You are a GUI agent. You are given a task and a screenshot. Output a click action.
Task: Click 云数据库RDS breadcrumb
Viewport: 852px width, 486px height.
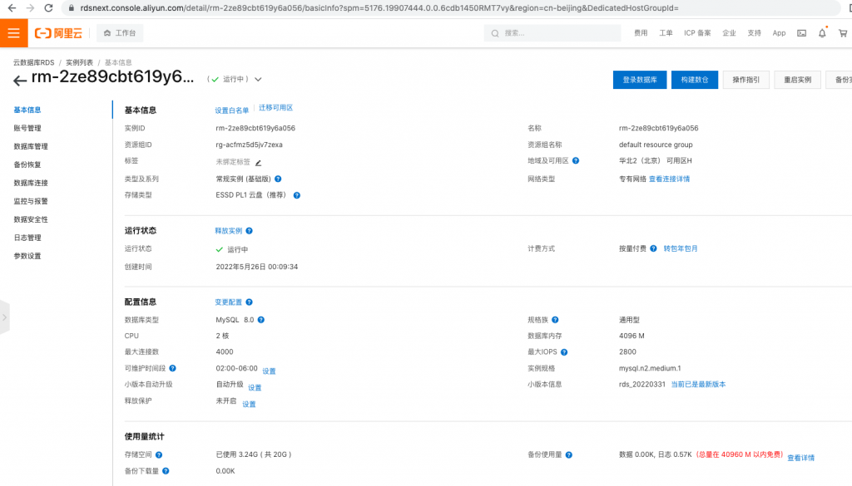(x=33, y=62)
